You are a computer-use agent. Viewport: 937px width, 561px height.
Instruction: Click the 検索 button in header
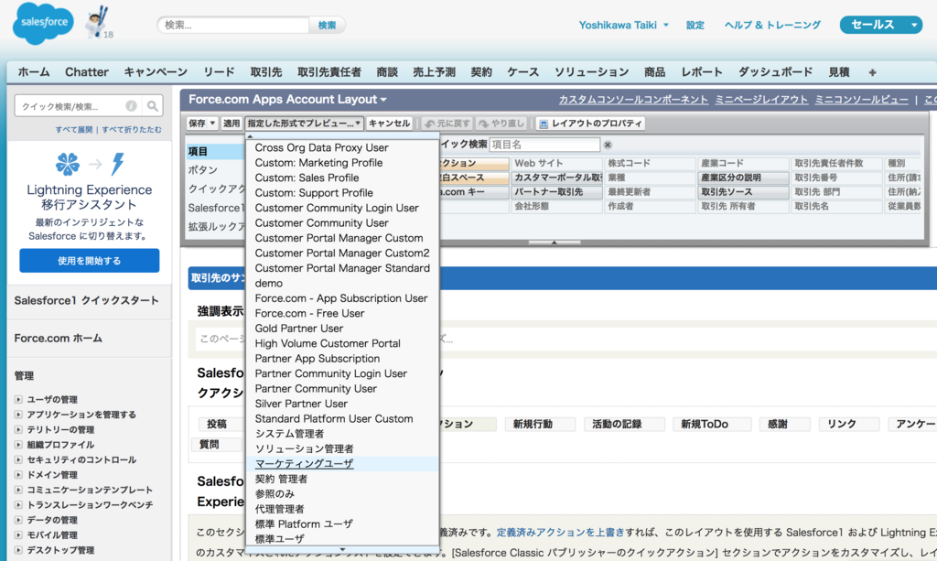pyautogui.click(x=327, y=25)
